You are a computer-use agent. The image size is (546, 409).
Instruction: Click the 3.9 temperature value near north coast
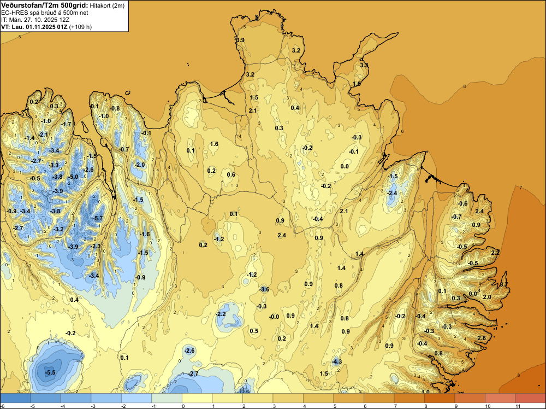point(240,40)
